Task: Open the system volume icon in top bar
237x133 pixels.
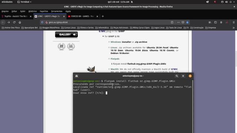Action: [226, 2]
